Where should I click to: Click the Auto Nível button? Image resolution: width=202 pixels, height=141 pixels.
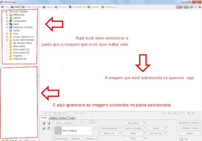click(133, 123)
